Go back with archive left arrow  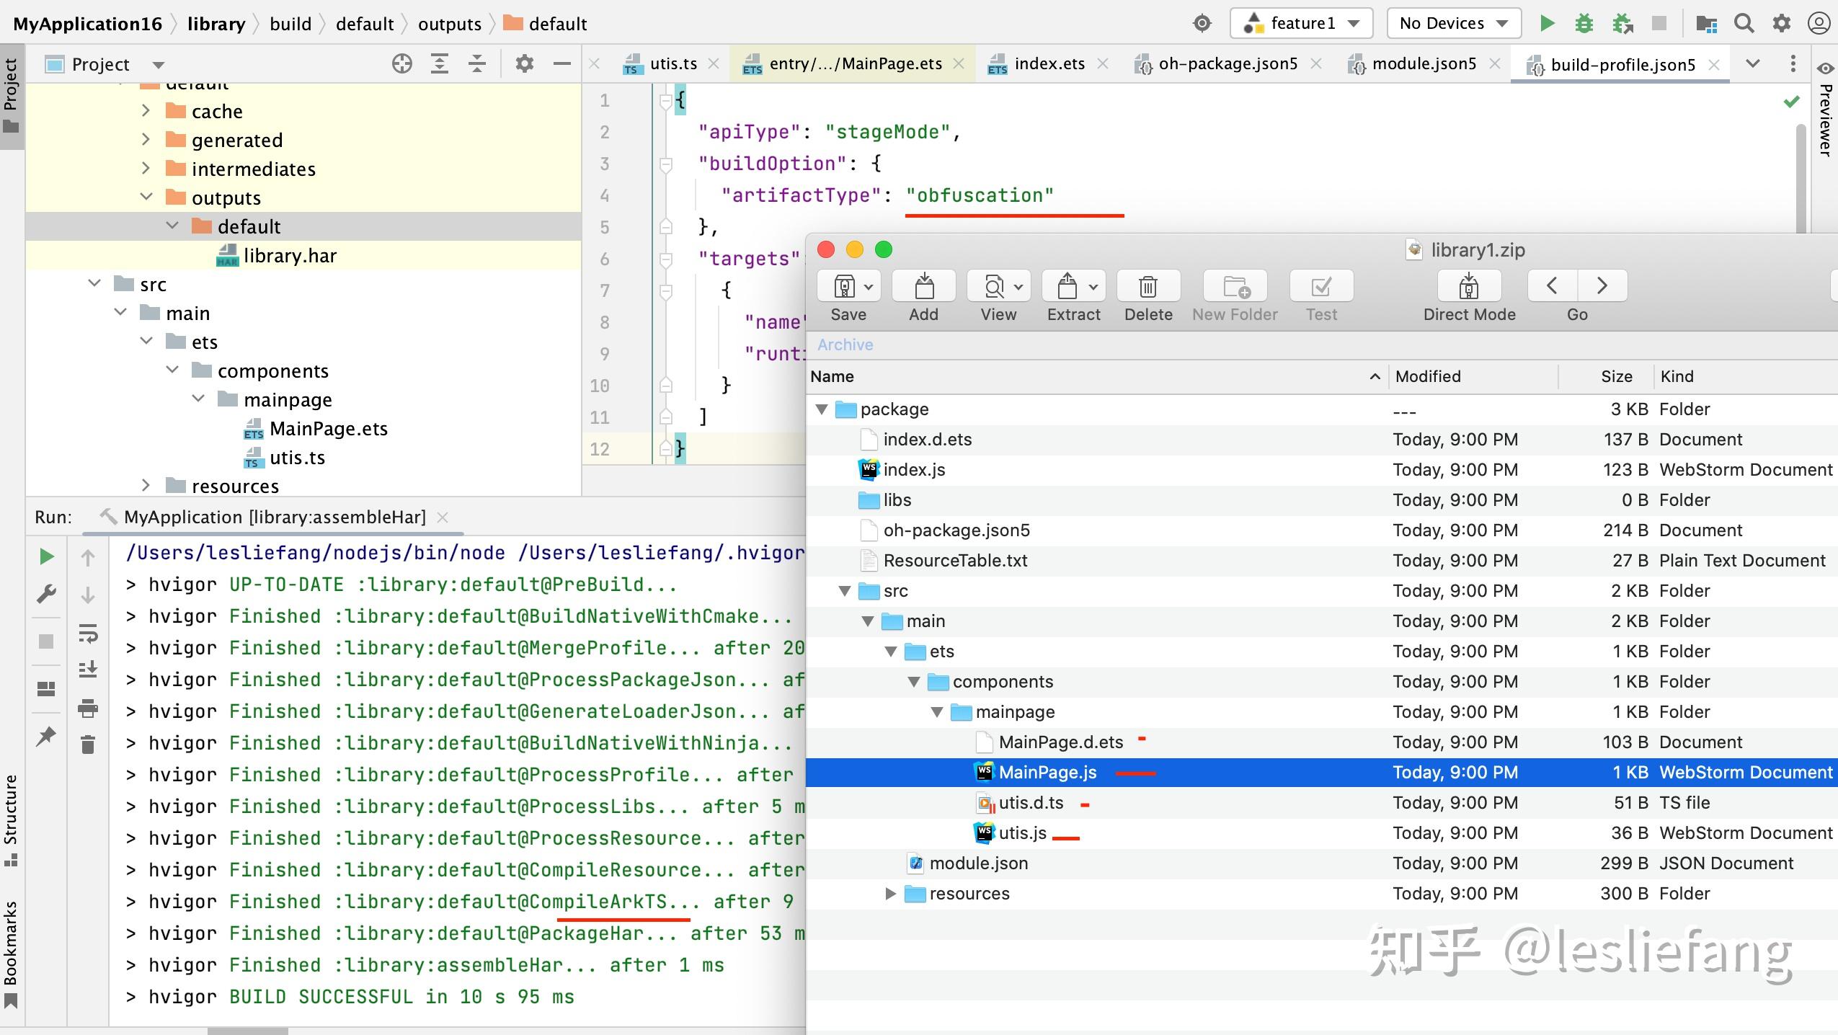[x=1553, y=286]
